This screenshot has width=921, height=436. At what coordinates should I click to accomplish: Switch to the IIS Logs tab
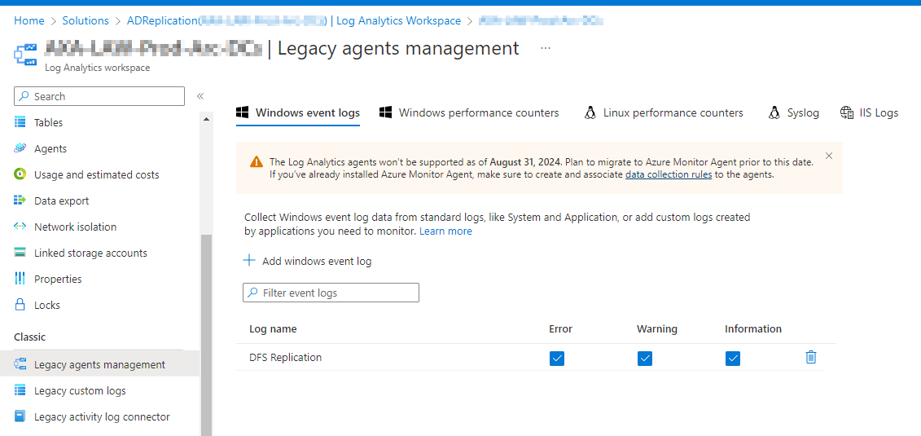(x=869, y=112)
